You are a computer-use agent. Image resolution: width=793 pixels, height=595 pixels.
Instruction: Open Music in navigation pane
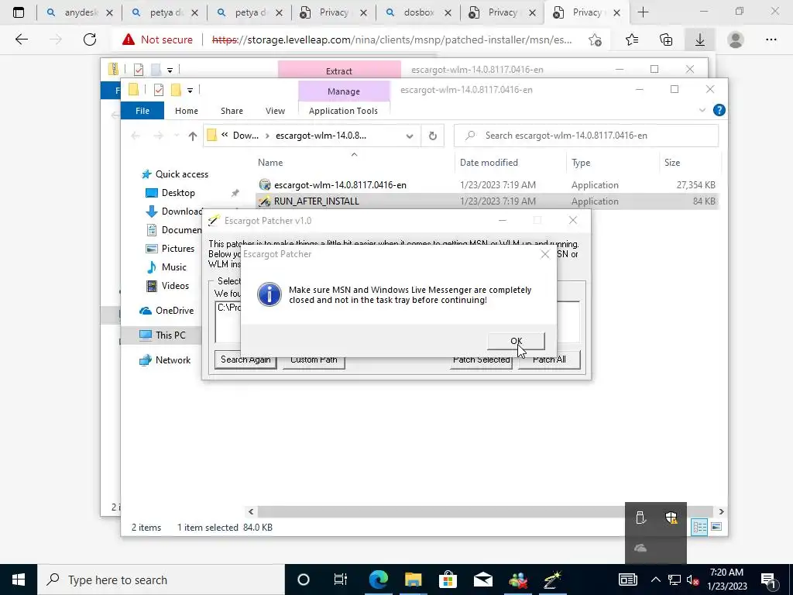(x=173, y=267)
